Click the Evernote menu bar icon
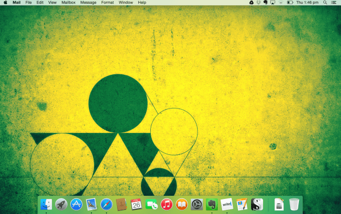Viewport: 341px width, 214px height. pyautogui.click(x=265, y=3)
